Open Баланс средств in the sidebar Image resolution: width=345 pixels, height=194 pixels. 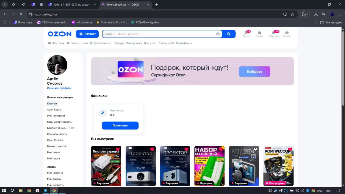pos(57,146)
